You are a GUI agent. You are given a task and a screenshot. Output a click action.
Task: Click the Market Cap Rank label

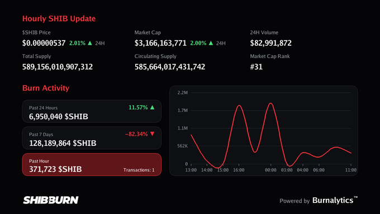pos(270,56)
